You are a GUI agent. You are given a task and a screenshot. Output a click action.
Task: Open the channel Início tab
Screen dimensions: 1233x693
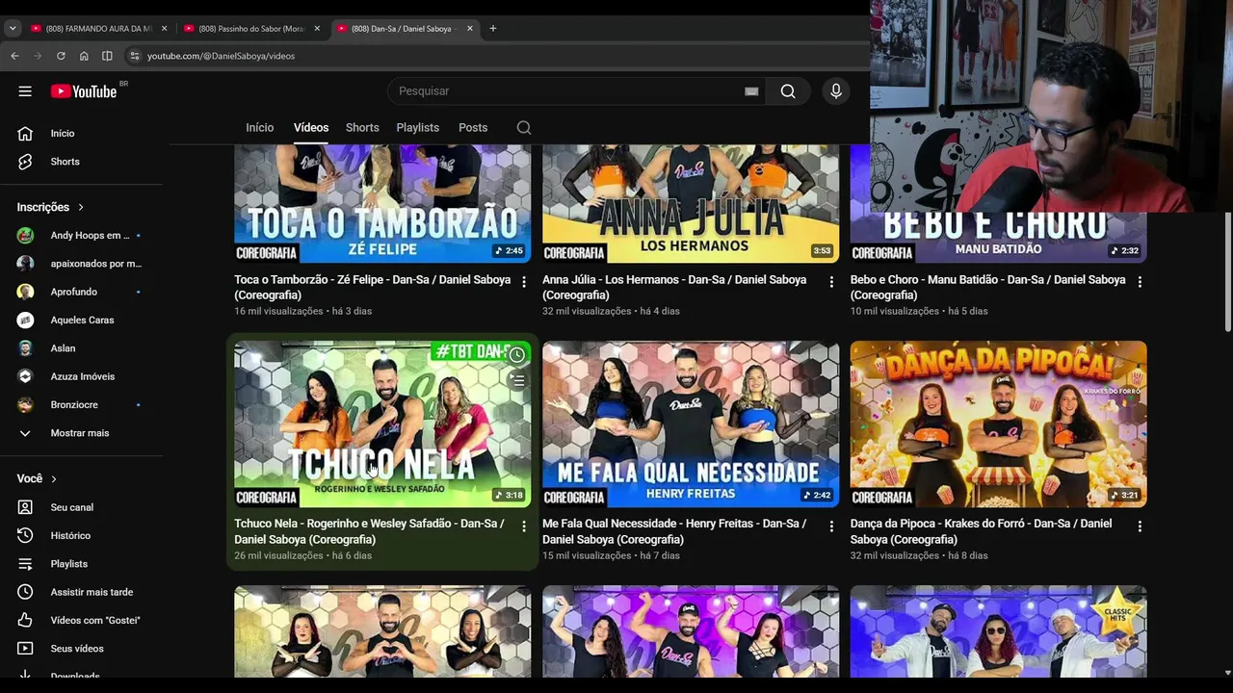260,128
